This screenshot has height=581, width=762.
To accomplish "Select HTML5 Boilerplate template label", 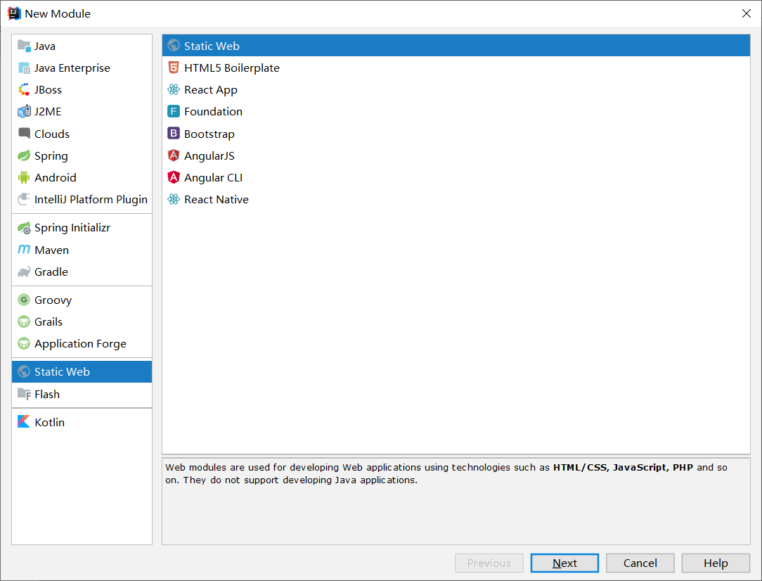I will (x=232, y=68).
